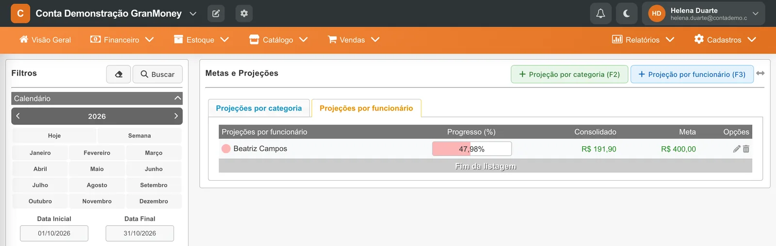This screenshot has height=246, width=776.
Task: Click the Visão Geral house icon
Action: pyautogui.click(x=24, y=39)
